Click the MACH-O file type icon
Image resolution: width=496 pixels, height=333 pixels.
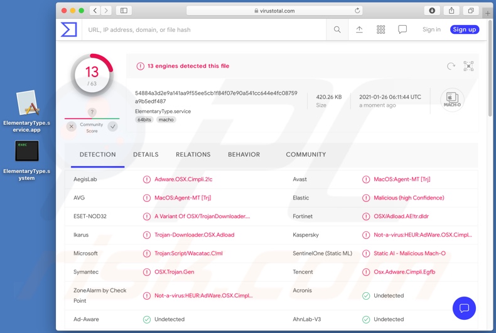click(x=452, y=100)
